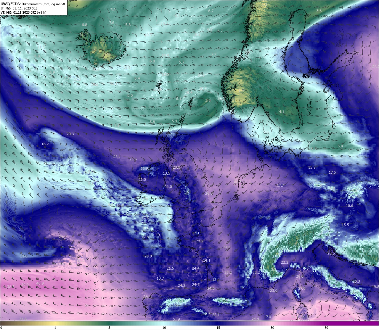Click the 22.1 value near the bottom
The width and height of the screenshot is (379, 330).
coord(216,315)
